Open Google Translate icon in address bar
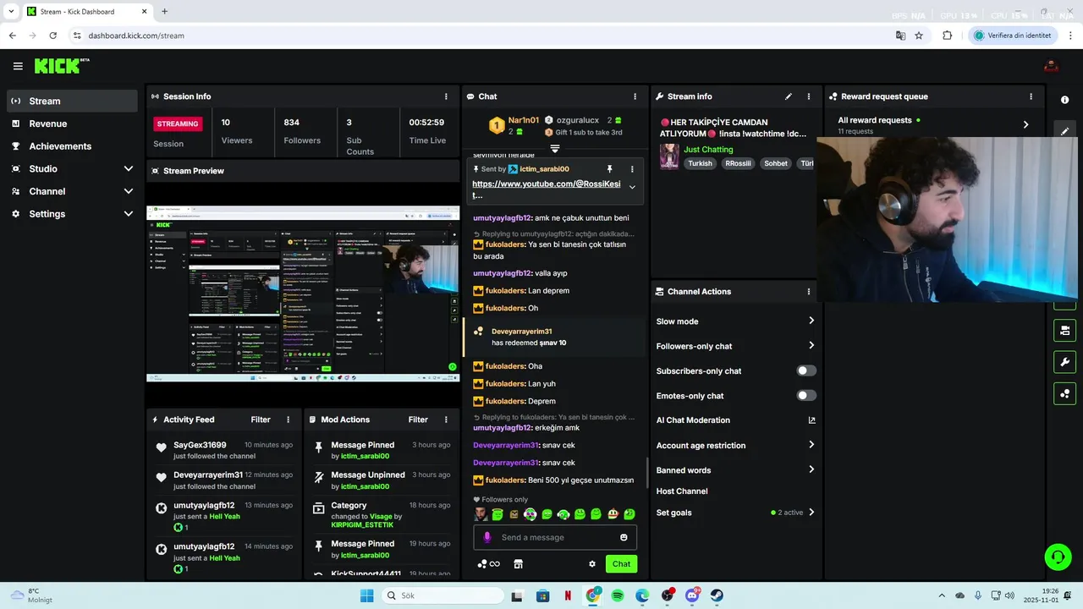This screenshot has width=1083, height=609. coord(900,36)
